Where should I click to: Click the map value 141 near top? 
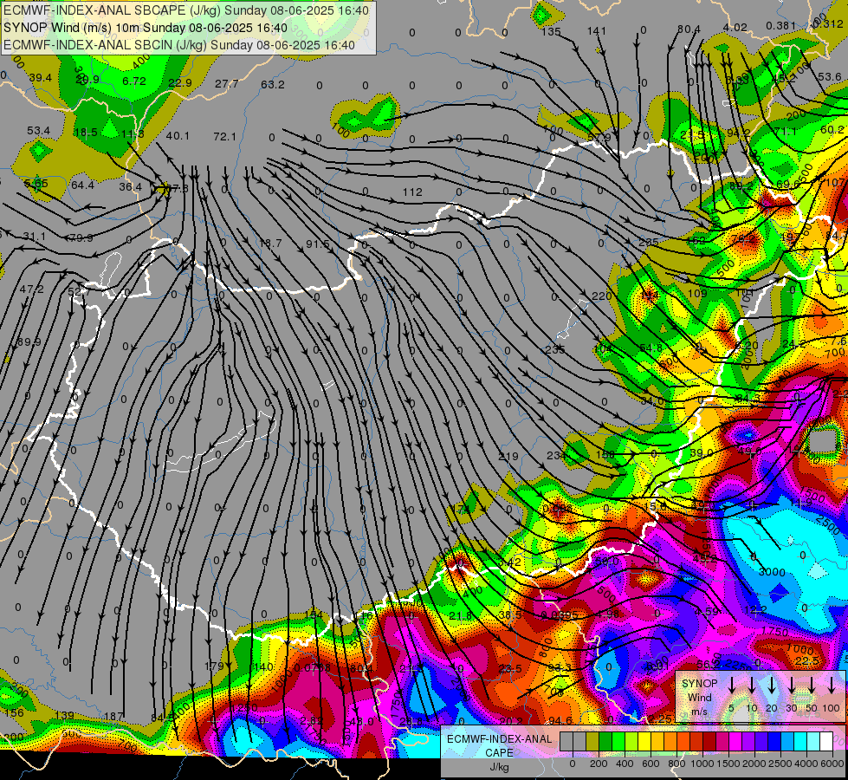(x=597, y=31)
